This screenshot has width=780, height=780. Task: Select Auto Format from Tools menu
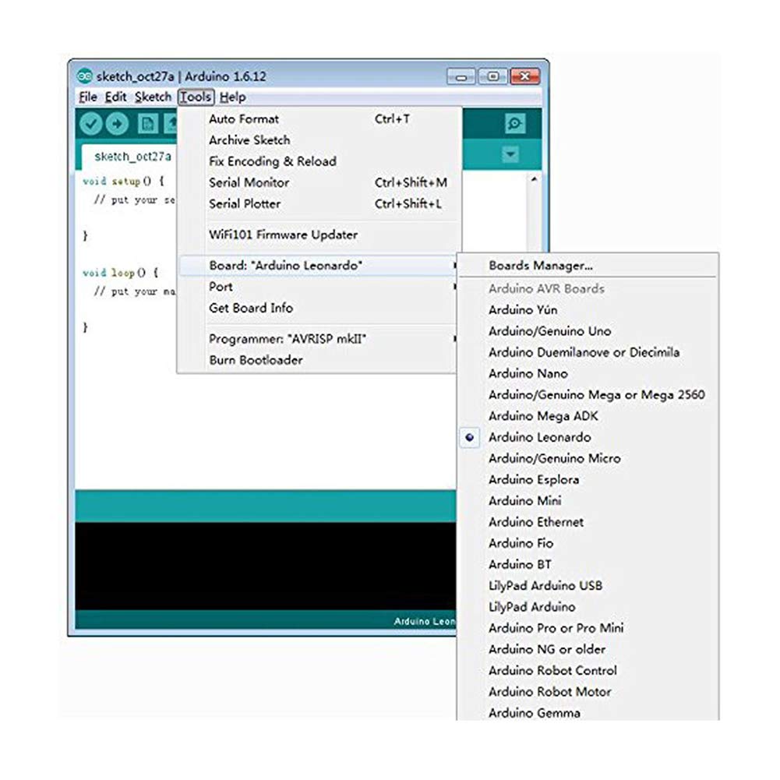243,119
